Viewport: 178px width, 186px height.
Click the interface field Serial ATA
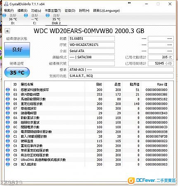click(x=91, y=51)
